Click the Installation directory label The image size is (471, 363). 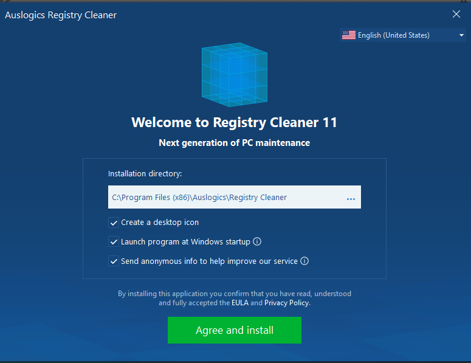click(x=145, y=174)
